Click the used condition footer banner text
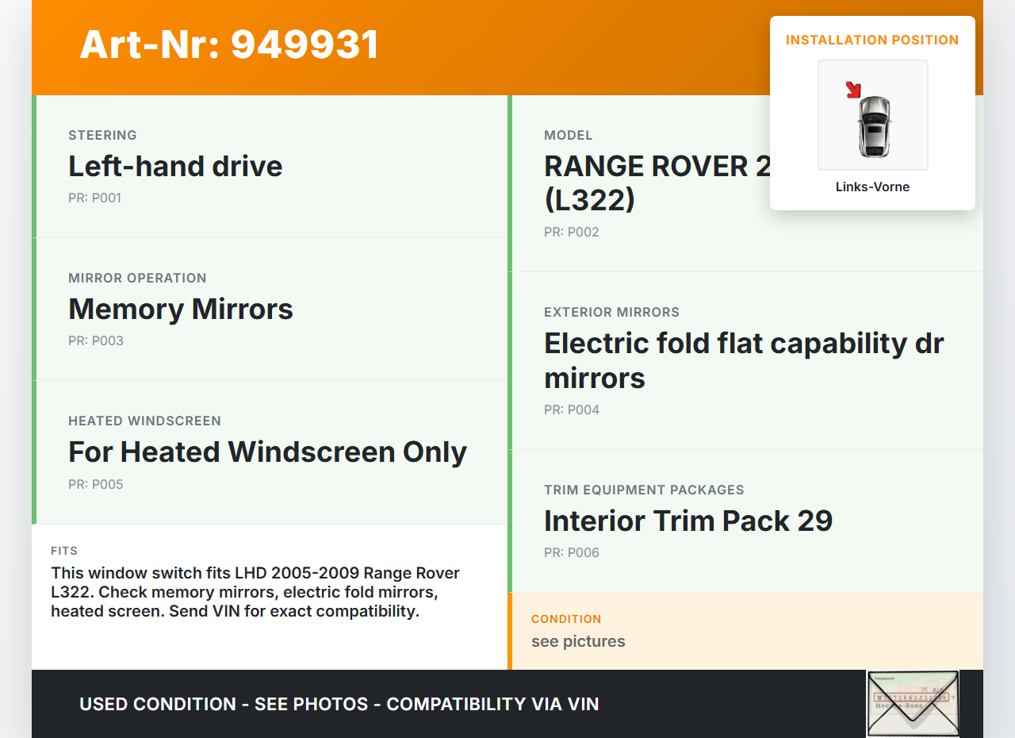 tap(339, 704)
